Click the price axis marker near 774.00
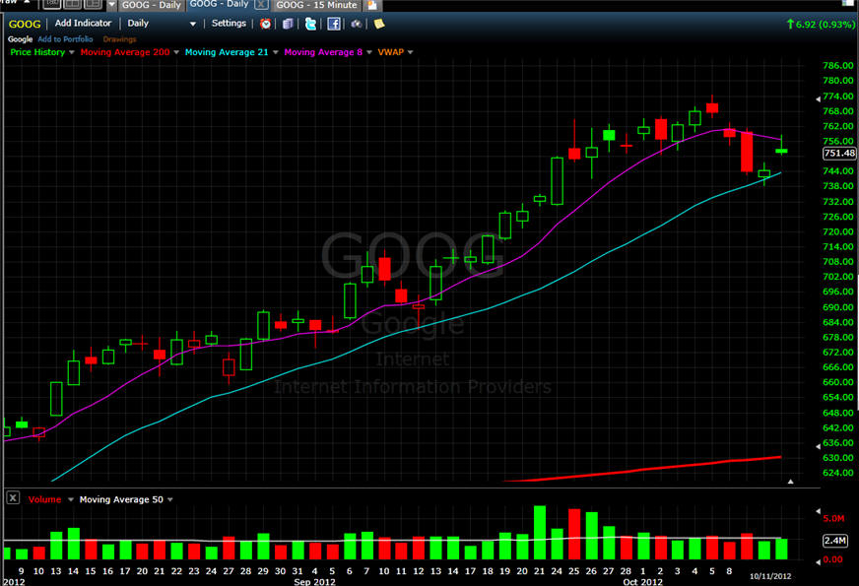The height and width of the screenshot is (586, 859). coord(818,99)
